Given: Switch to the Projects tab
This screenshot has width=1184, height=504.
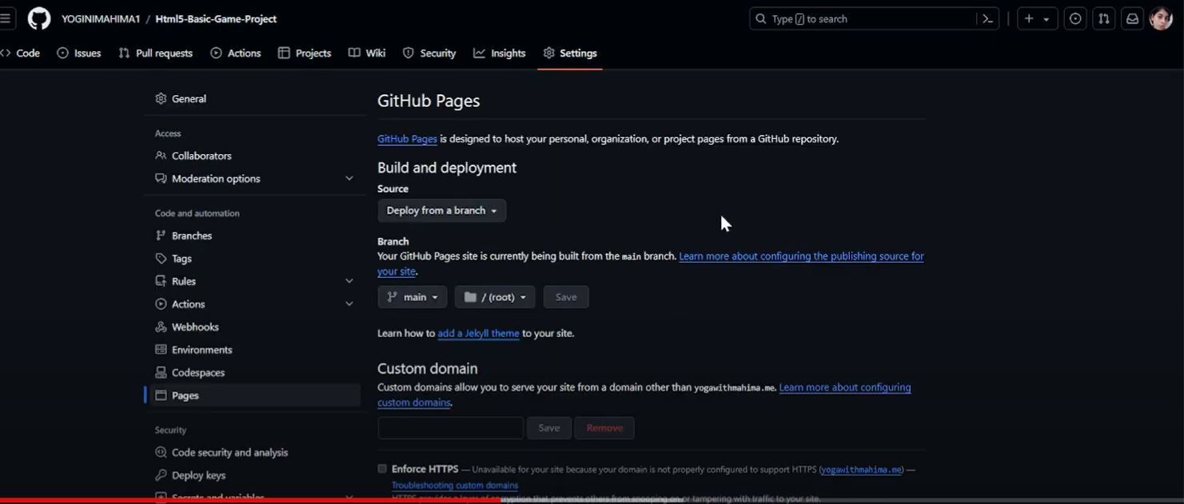Looking at the screenshot, I should tap(305, 53).
